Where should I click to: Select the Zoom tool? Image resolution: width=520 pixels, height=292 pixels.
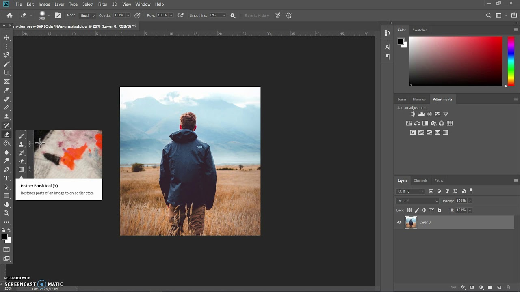click(x=6, y=213)
